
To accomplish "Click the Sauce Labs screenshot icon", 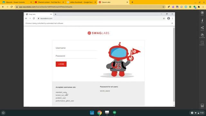I will (x=202, y=42).
